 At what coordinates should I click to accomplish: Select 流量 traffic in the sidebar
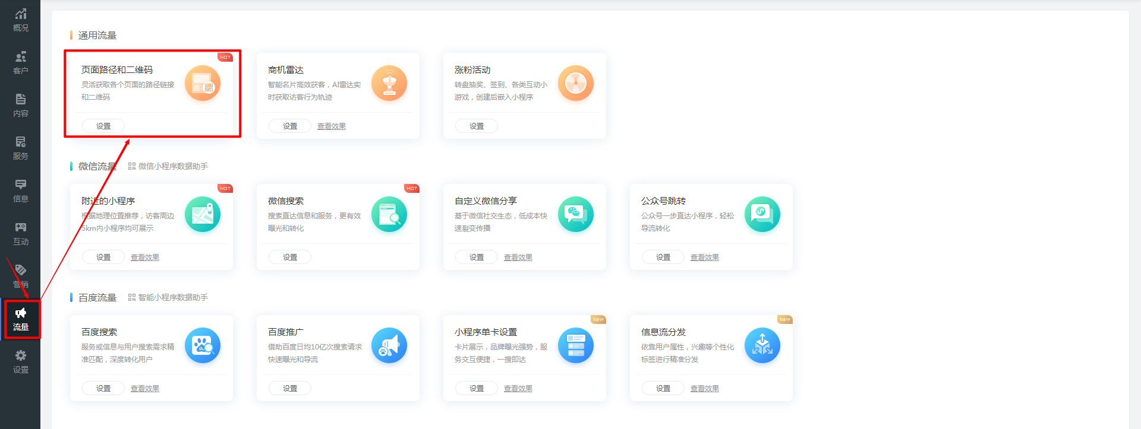coord(21,319)
